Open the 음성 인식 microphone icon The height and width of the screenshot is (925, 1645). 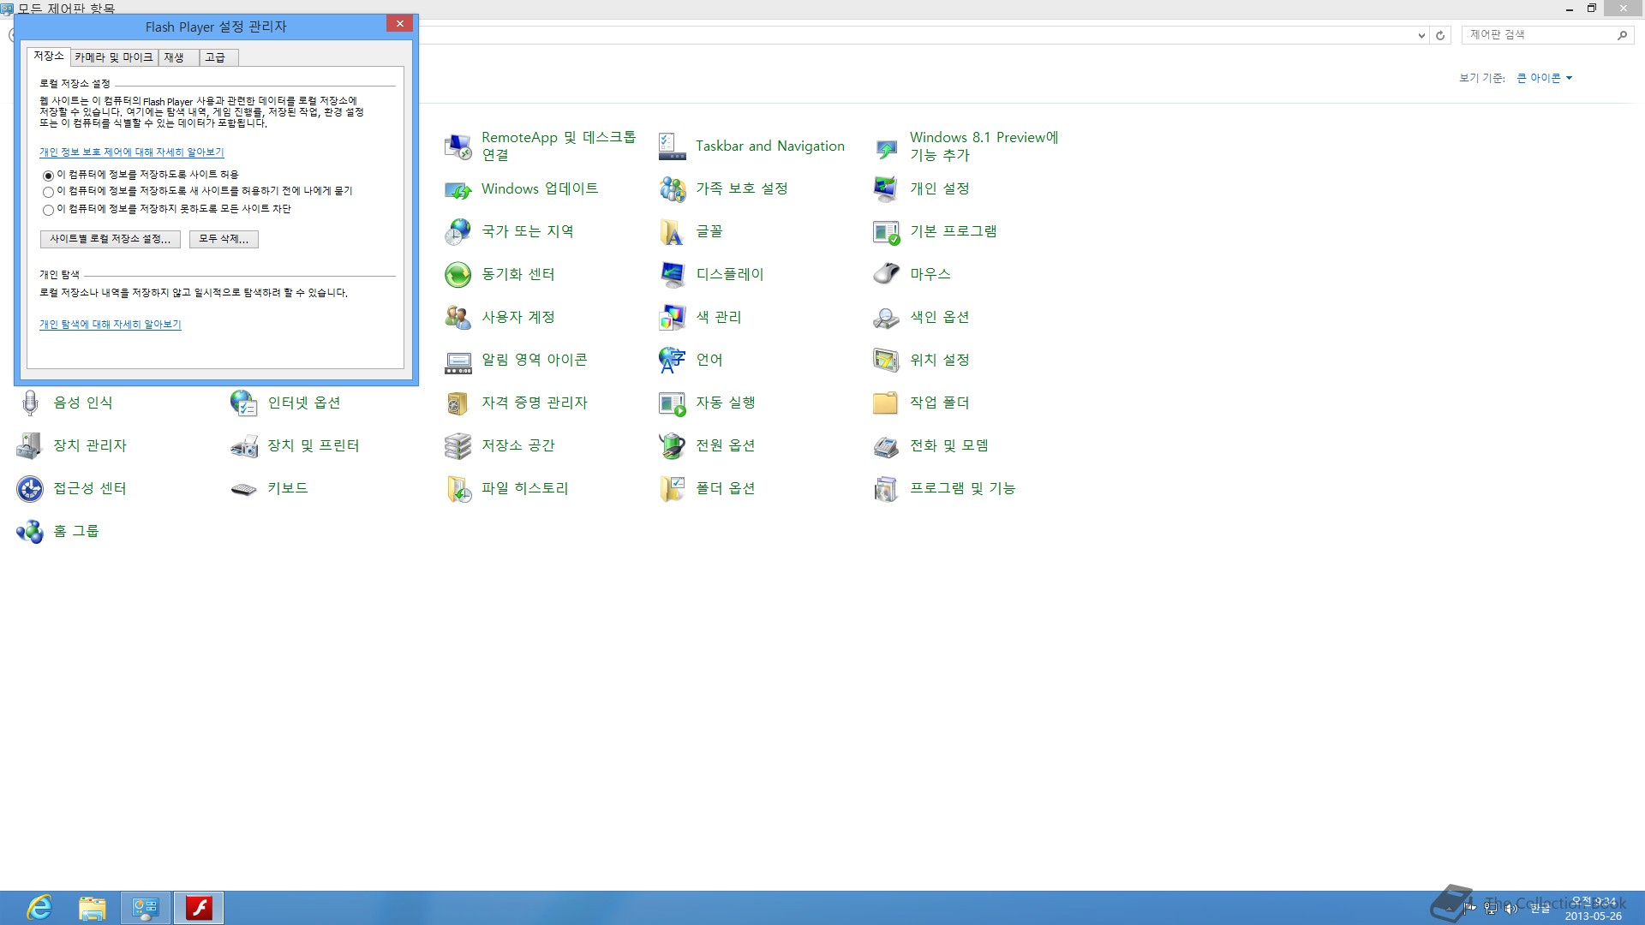pos(30,403)
